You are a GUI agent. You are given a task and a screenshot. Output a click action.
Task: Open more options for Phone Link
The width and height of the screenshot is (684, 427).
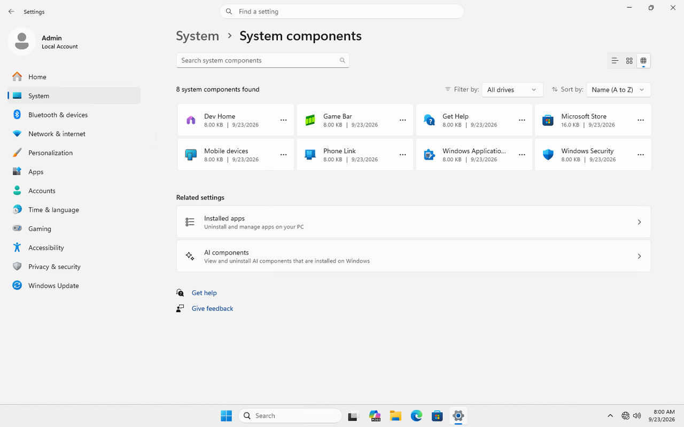pyautogui.click(x=403, y=155)
